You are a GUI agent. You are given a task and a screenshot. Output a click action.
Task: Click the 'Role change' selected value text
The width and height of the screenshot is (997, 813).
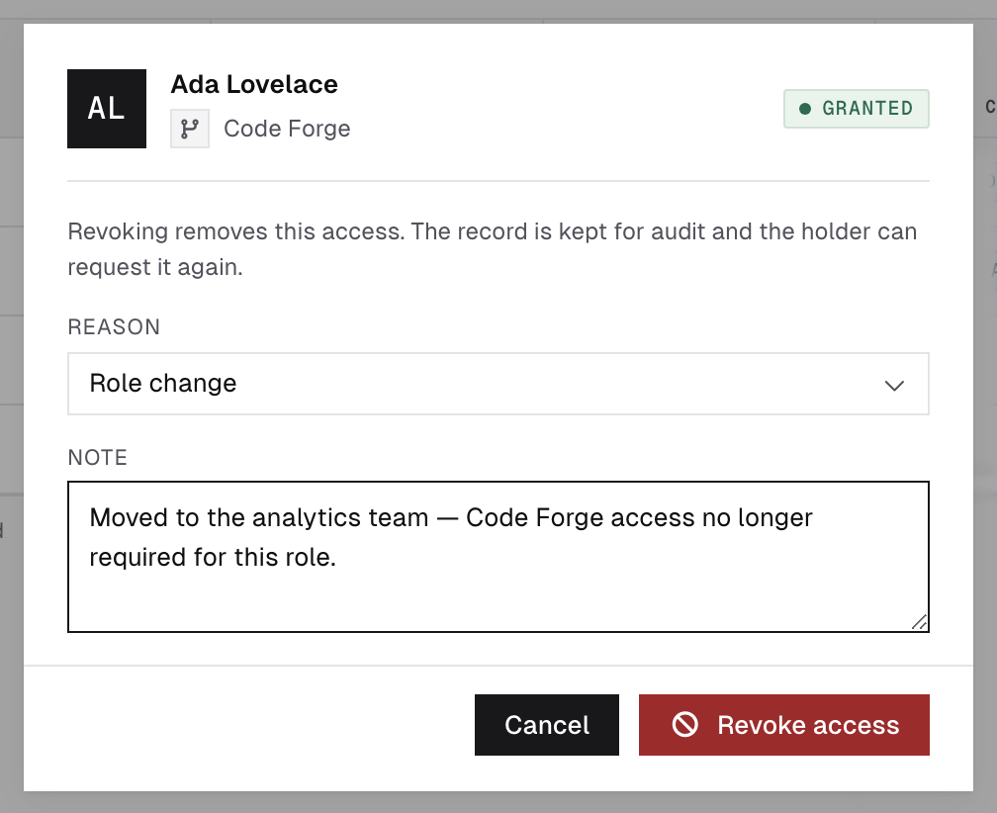tap(163, 384)
